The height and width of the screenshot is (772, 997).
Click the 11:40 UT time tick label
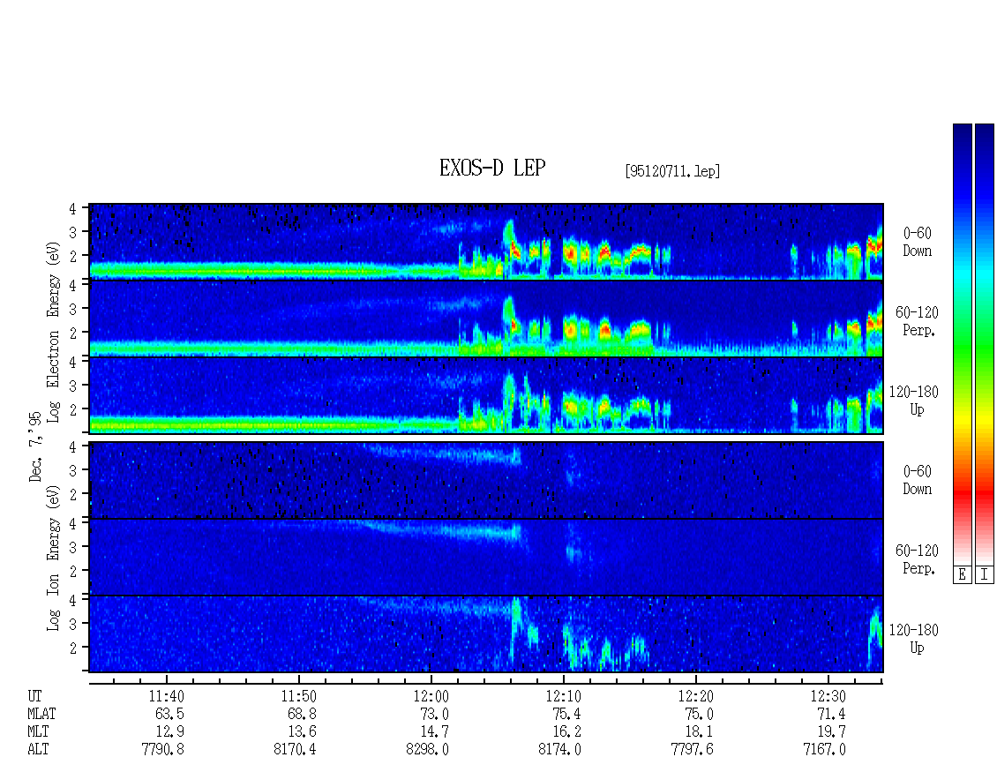tap(167, 696)
